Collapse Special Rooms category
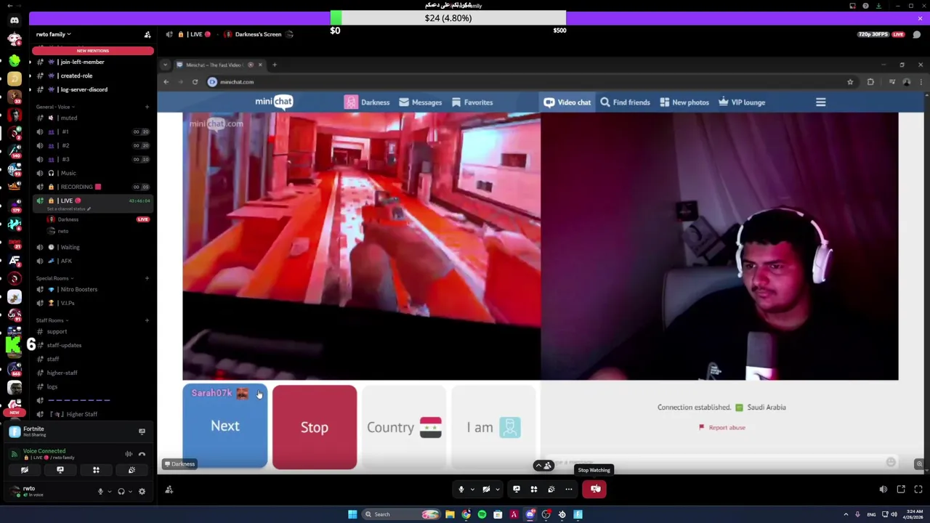The image size is (930, 523). click(x=53, y=278)
